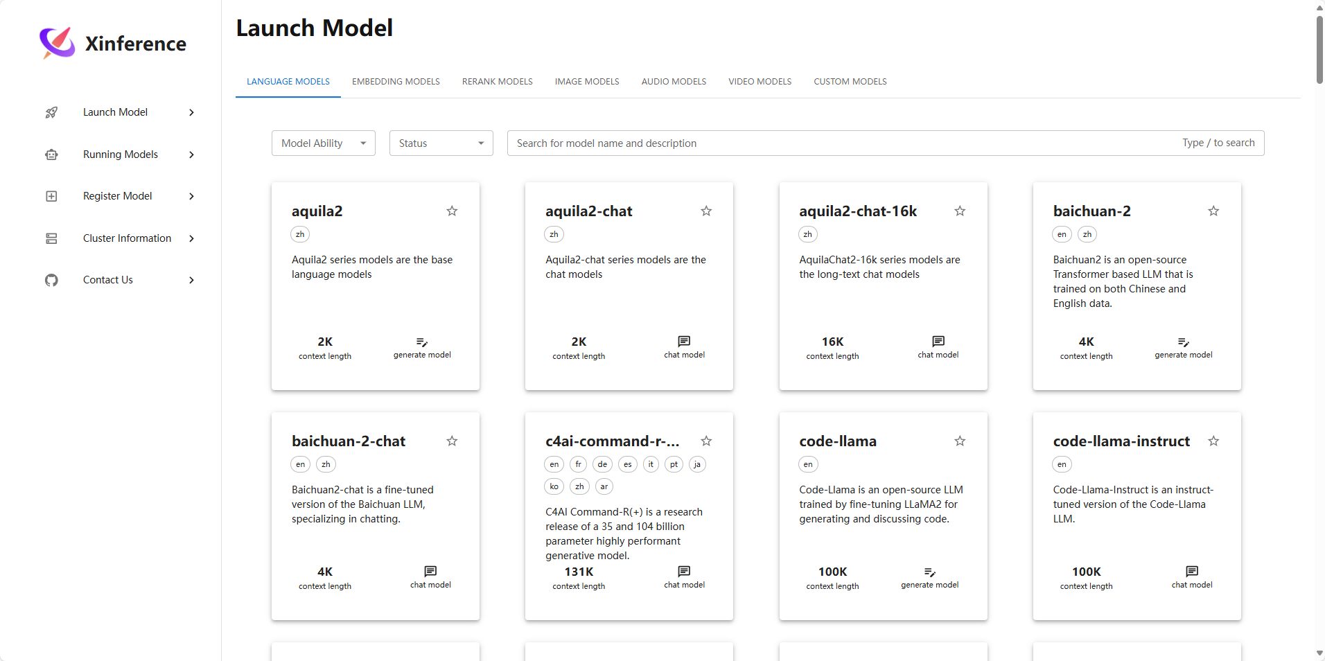Click the chat model icon on code-llama-instruct card
1325x661 pixels.
tap(1192, 572)
